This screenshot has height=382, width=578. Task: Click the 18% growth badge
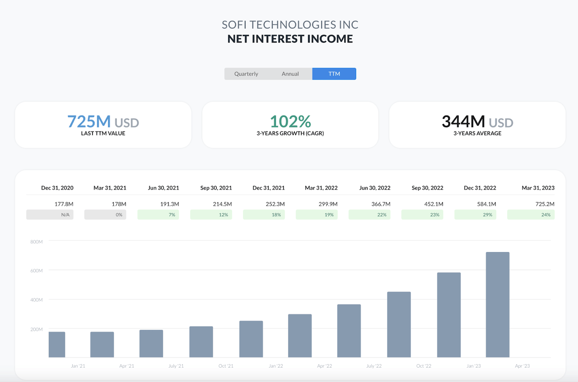tap(264, 214)
